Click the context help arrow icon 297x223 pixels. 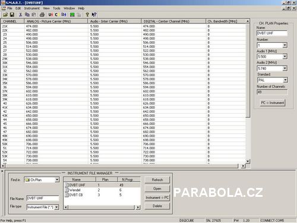point(94,15)
